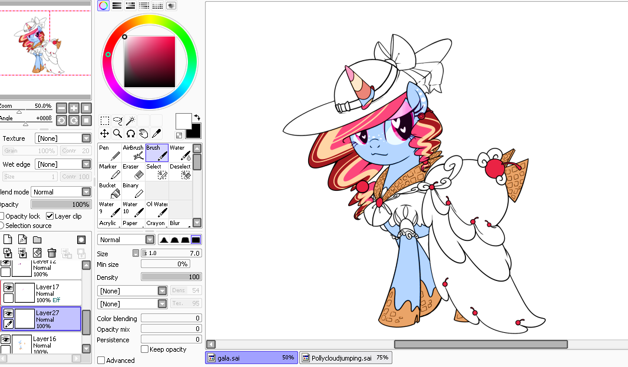Hide Layer17 with its eye icon

8,287
